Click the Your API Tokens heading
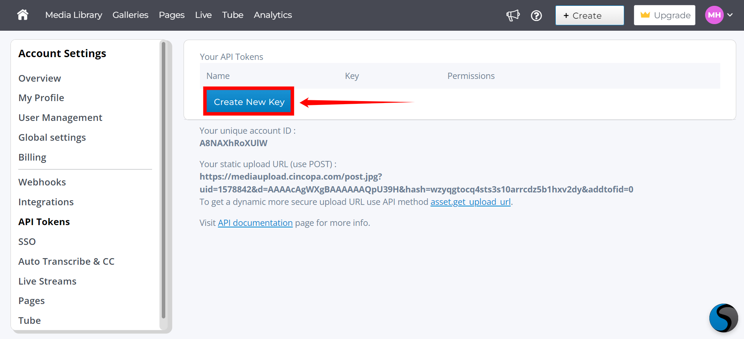This screenshot has width=744, height=339. pyautogui.click(x=231, y=57)
